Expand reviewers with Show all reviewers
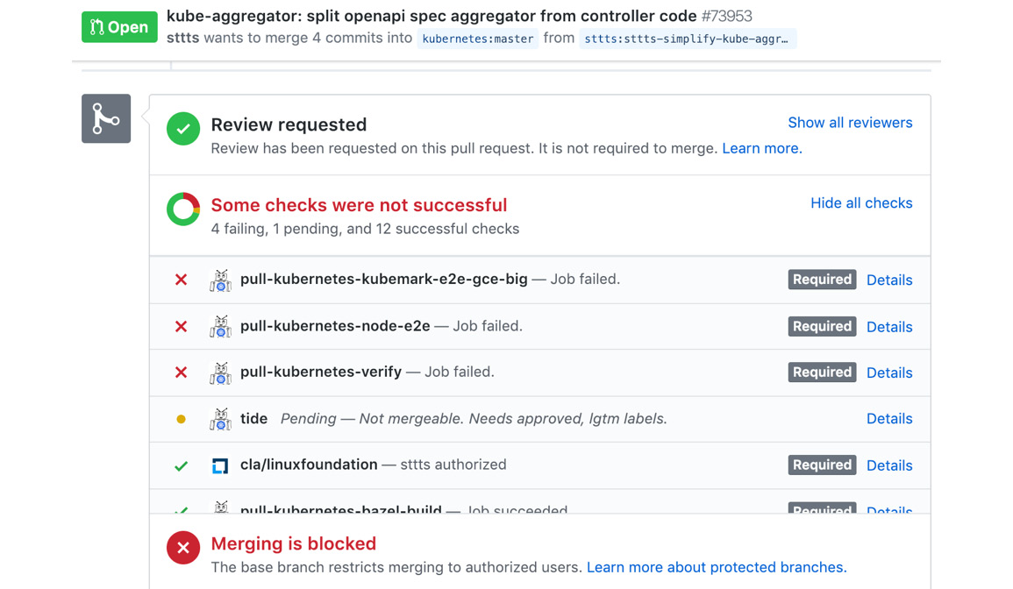1013x589 pixels. [850, 123]
